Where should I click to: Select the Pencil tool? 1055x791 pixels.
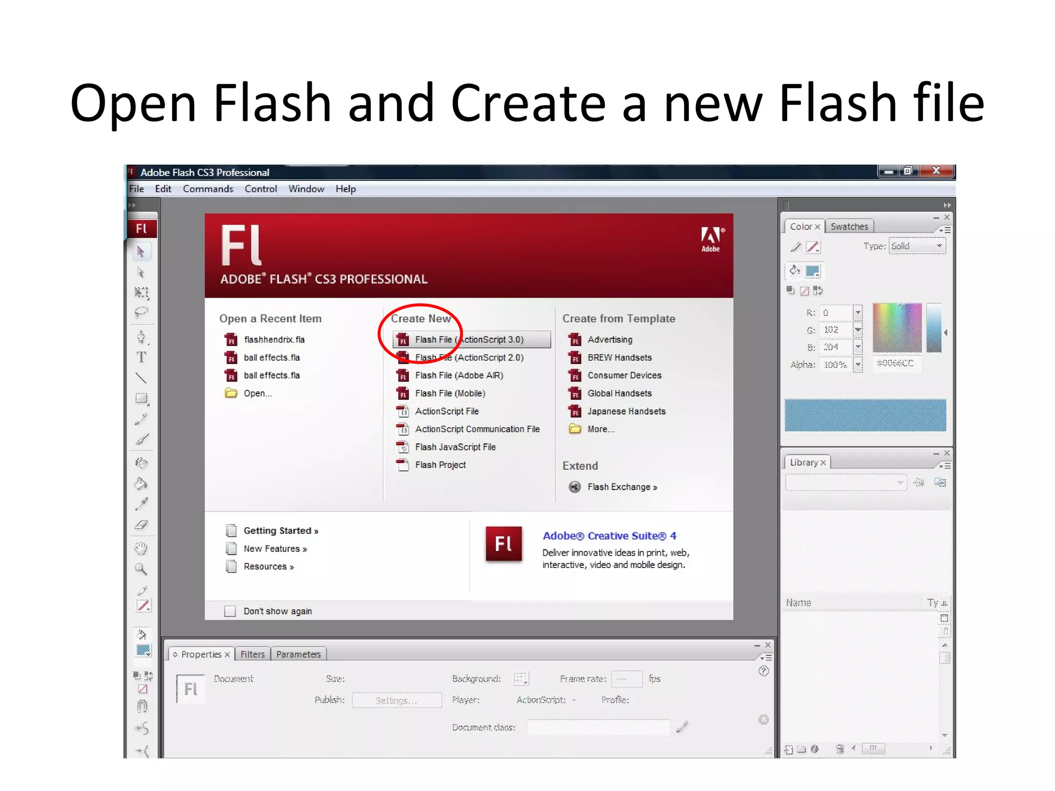141,419
